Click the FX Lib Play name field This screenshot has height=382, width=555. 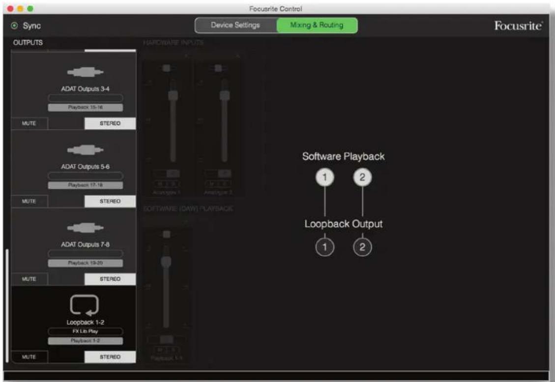pyautogui.click(x=86, y=331)
